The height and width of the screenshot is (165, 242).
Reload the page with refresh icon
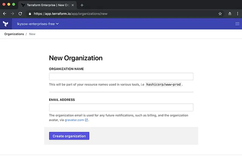click(20, 14)
